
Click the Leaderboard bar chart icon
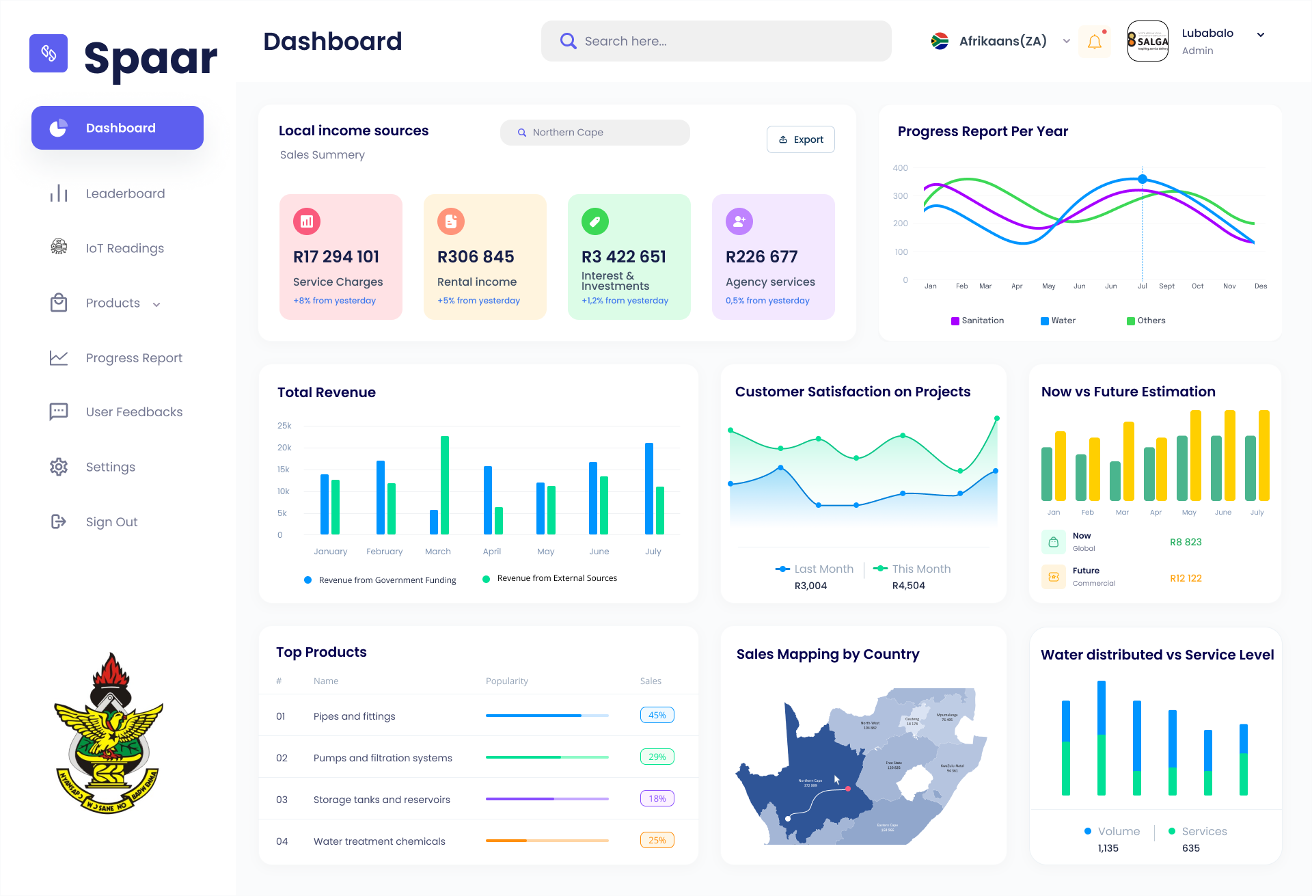pos(59,193)
